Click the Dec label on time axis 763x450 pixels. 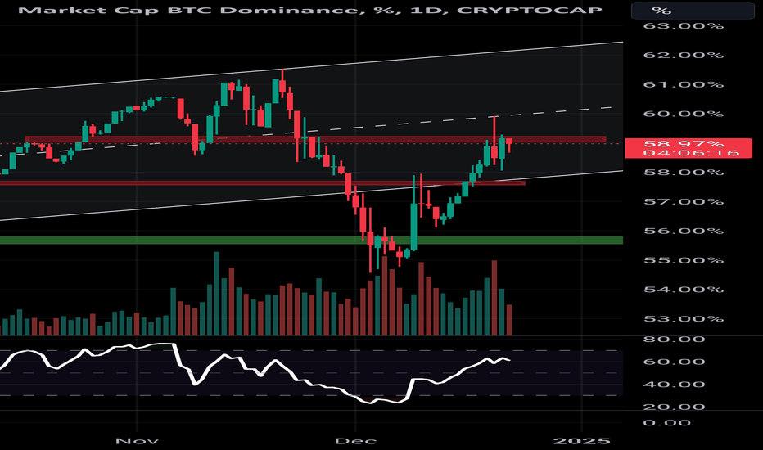coord(355,441)
